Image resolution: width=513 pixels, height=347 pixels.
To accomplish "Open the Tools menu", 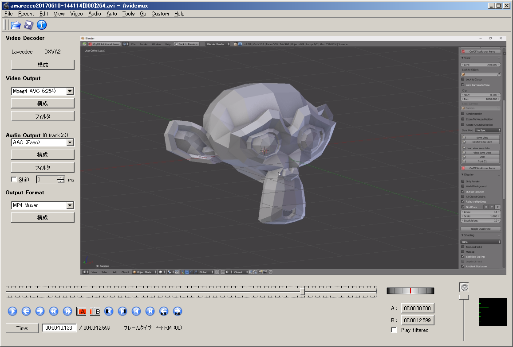I will [128, 14].
